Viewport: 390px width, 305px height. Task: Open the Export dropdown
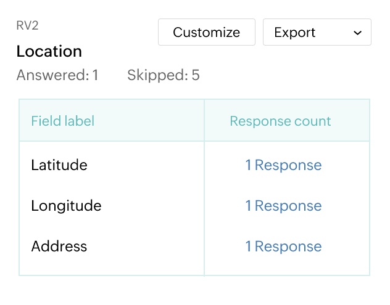point(317,32)
